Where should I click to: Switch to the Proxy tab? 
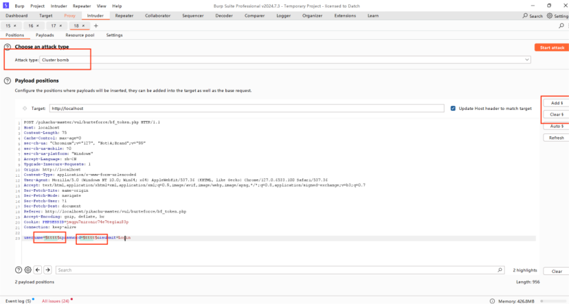(x=69, y=16)
